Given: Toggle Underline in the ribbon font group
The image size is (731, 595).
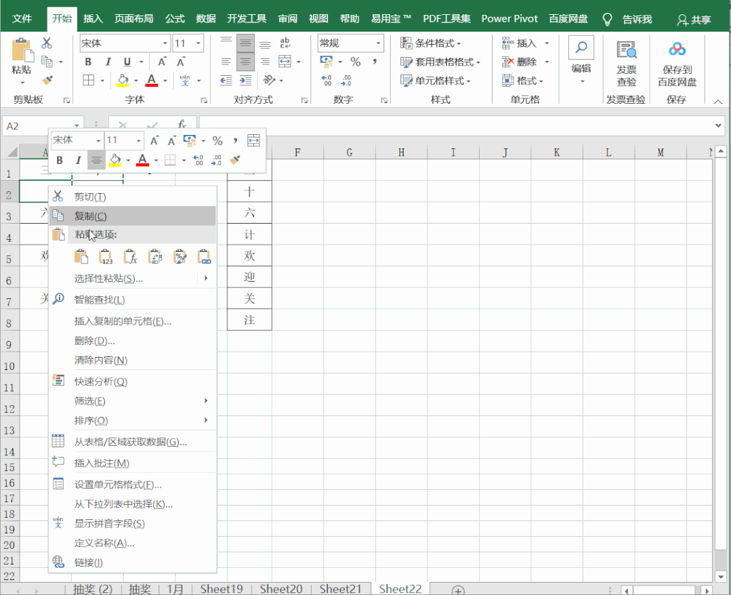Looking at the screenshot, I should coord(127,62).
